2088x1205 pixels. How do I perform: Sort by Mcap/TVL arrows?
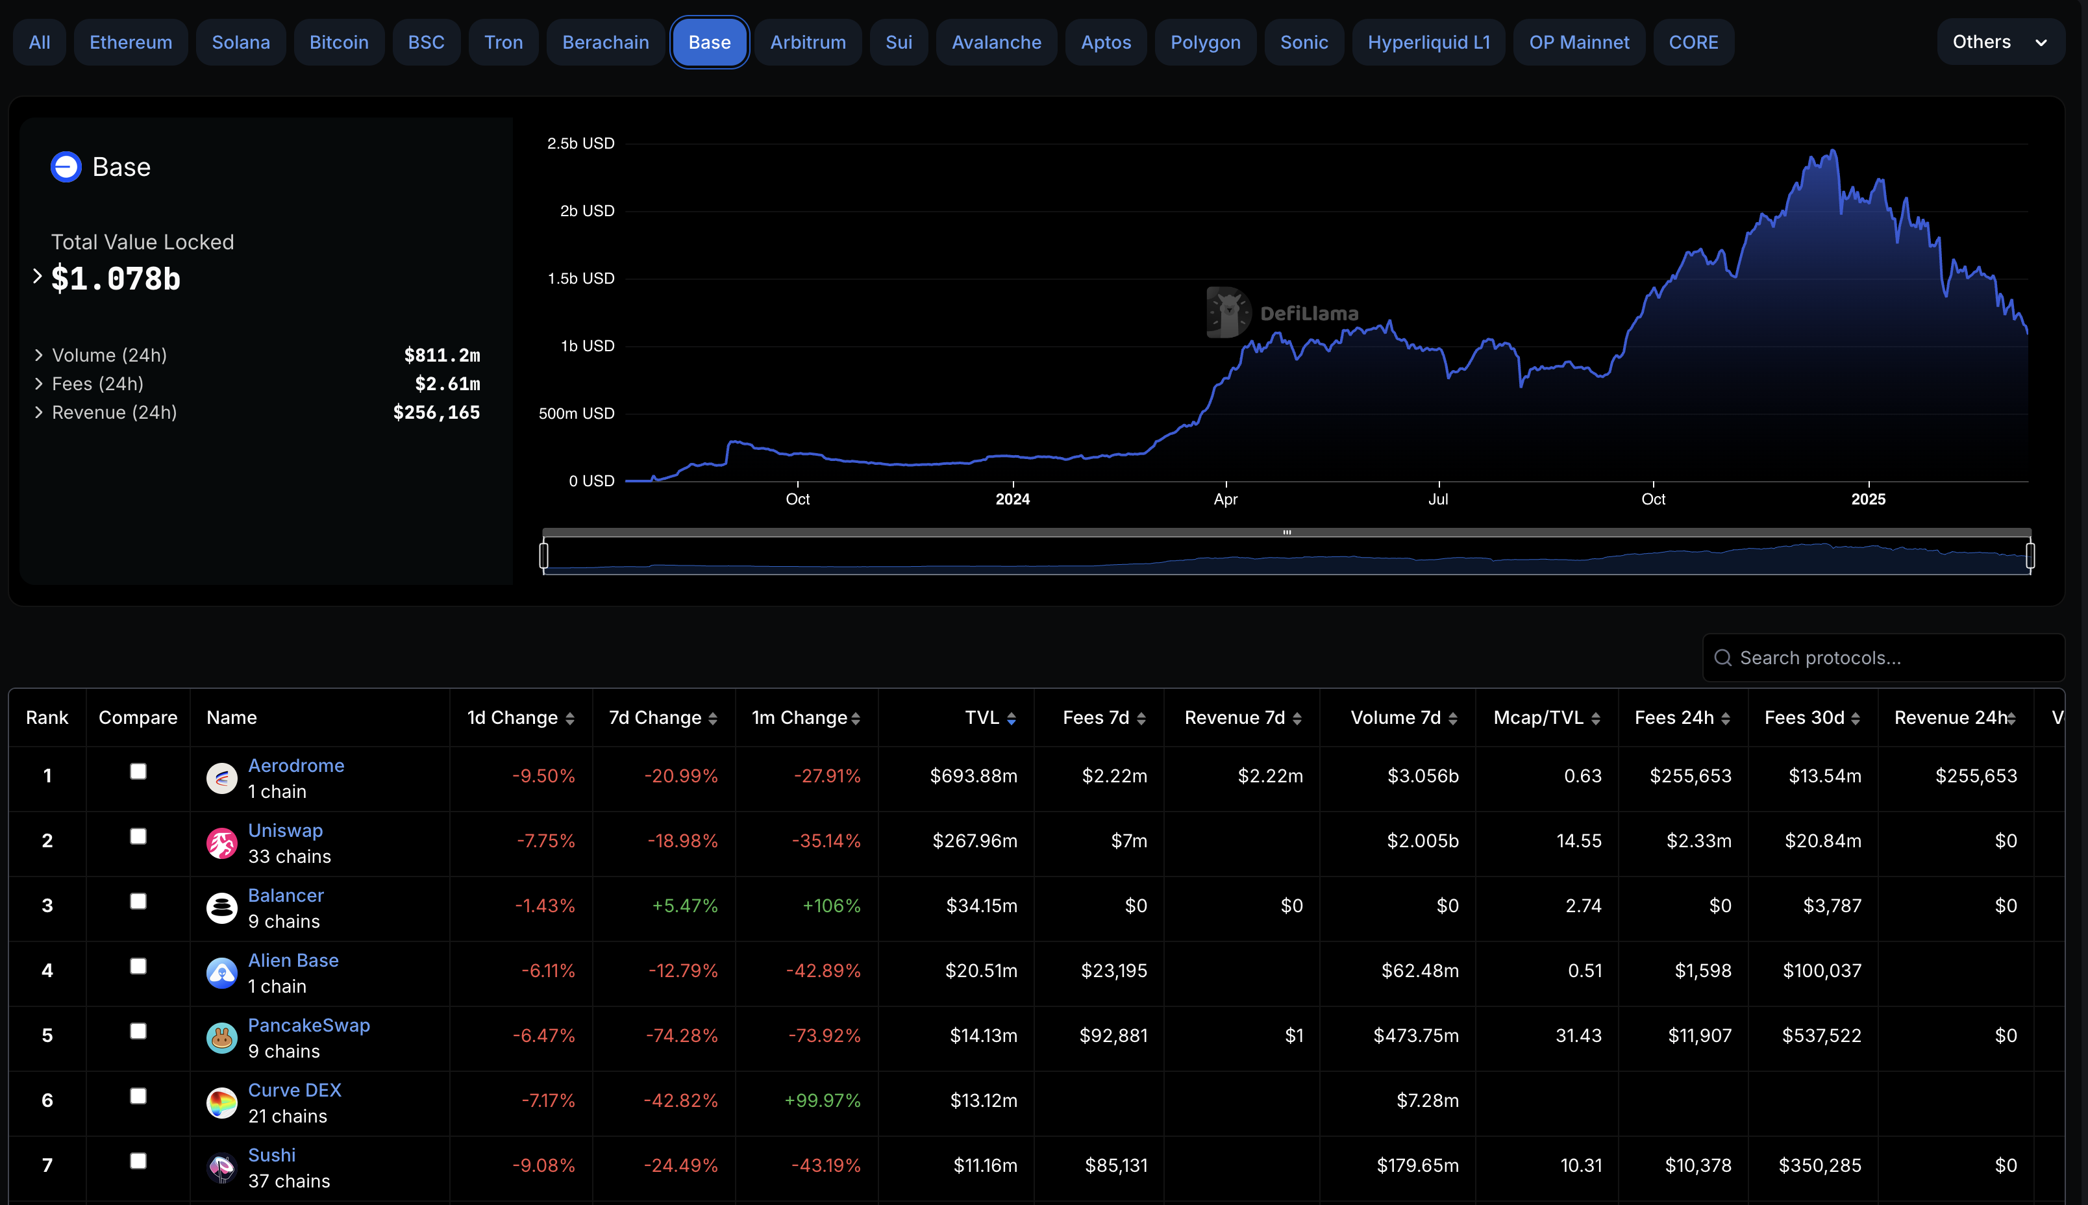1596,719
